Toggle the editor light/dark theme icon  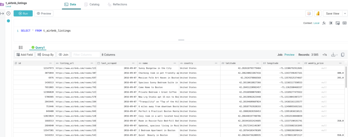click(331, 23)
